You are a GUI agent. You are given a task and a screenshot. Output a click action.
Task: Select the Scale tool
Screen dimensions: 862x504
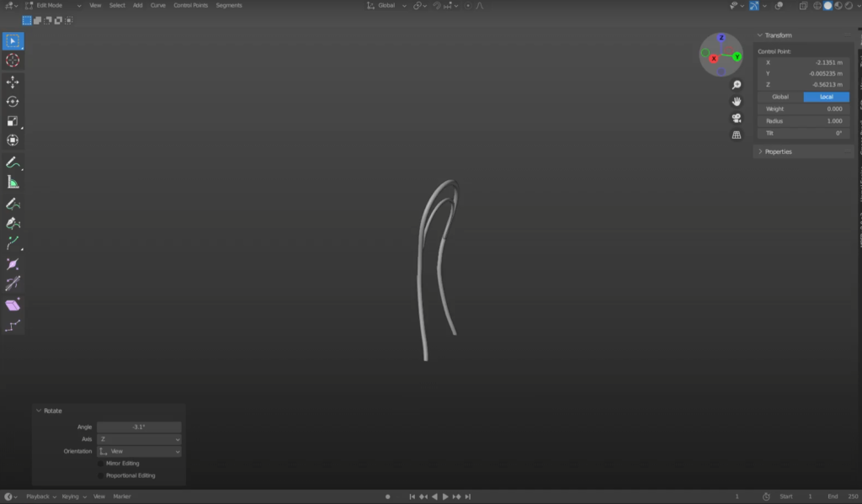13,120
